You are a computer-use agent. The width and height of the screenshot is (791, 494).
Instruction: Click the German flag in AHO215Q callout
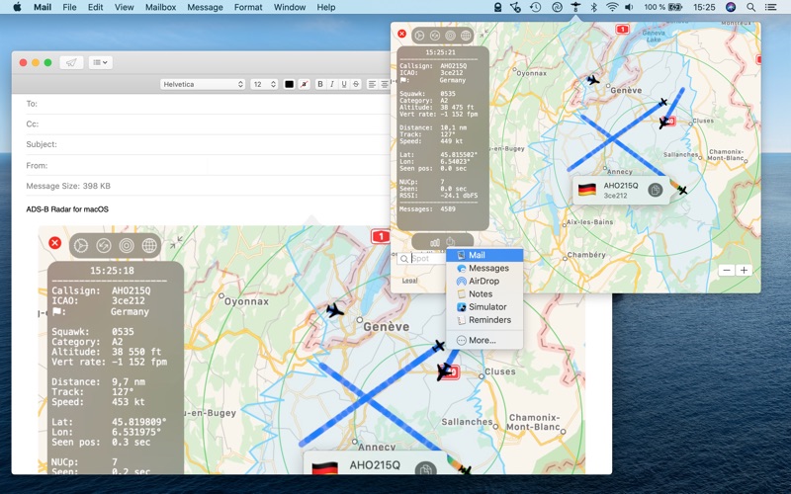coord(587,190)
